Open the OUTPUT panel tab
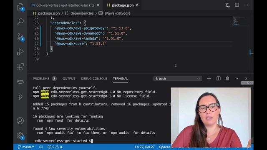The height and width of the screenshot is (150, 267). pyautogui.click(x=69, y=79)
